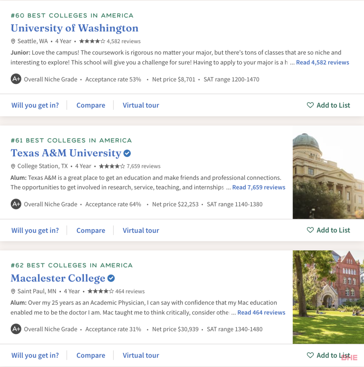The height and width of the screenshot is (367, 364).
Task: Open Macalester College title link
Action: click(x=58, y=278)
